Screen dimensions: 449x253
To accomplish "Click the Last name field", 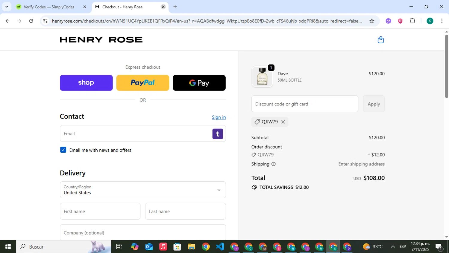I will (x=186, y=211).
